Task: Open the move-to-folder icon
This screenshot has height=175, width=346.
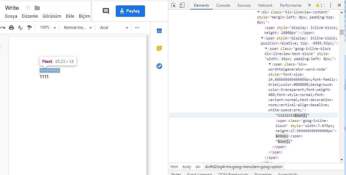Action: (37, 8)
